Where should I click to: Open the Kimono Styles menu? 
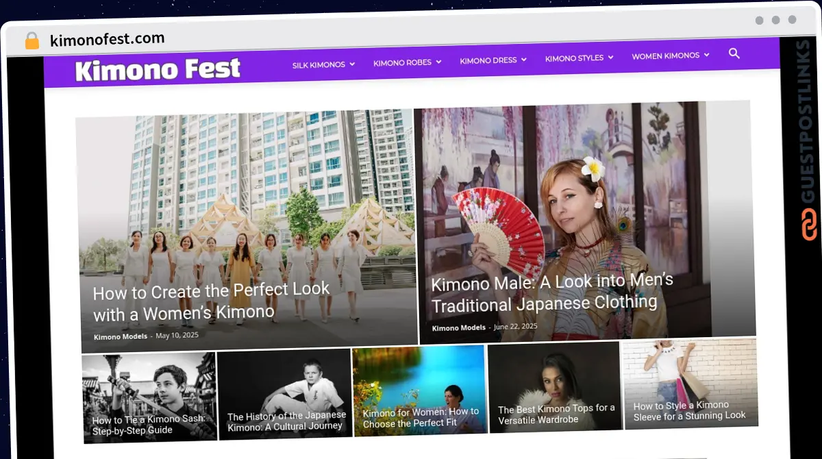(x=579, y=58)
